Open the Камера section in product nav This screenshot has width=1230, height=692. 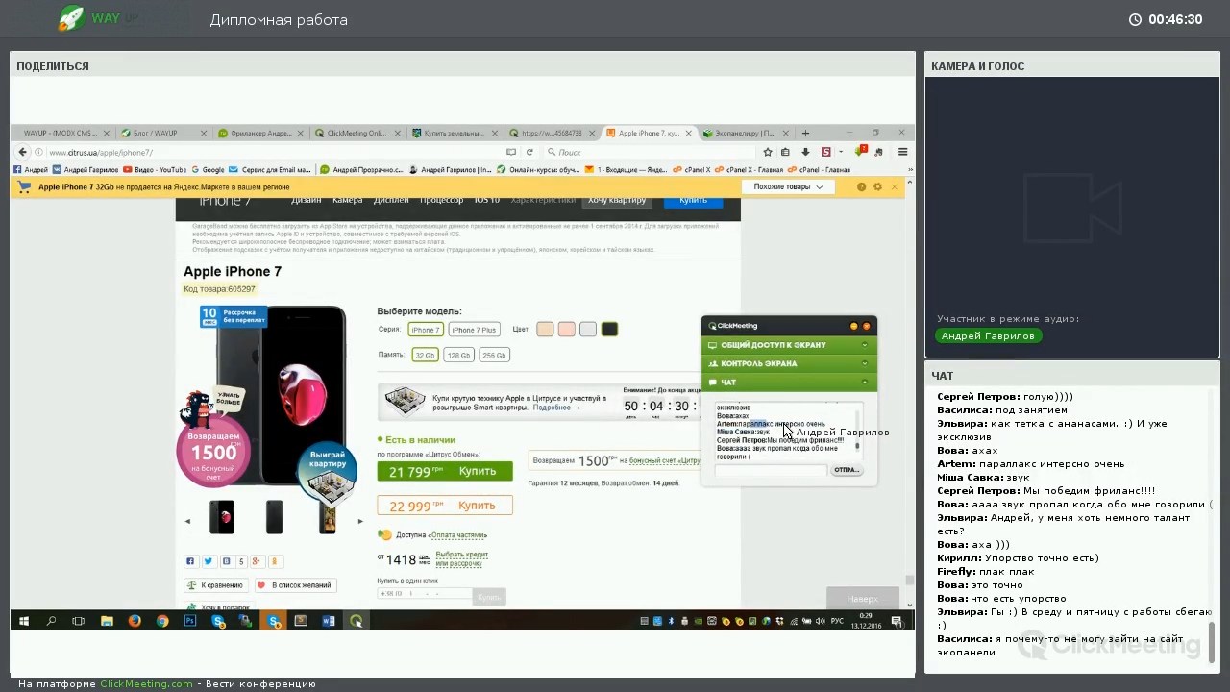pos(347,200)
